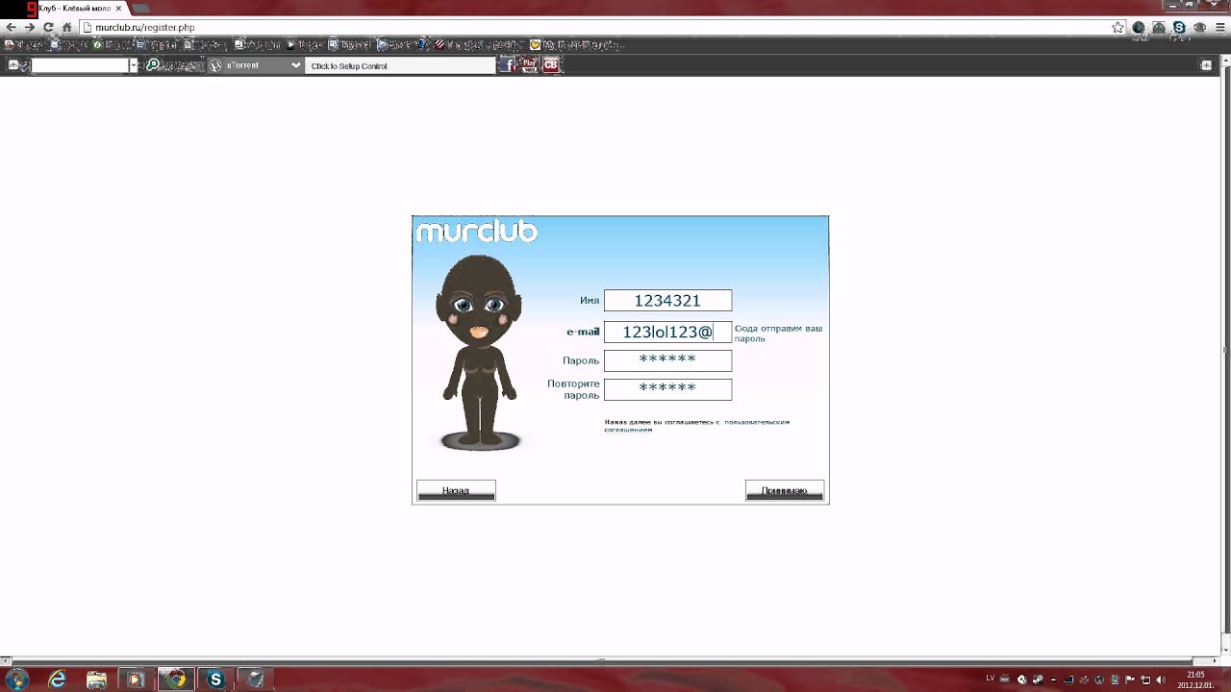Screen dimensions: 1231x692
Task: Click the volume speaker tray icon
Action: click(x=1161, y=680)
